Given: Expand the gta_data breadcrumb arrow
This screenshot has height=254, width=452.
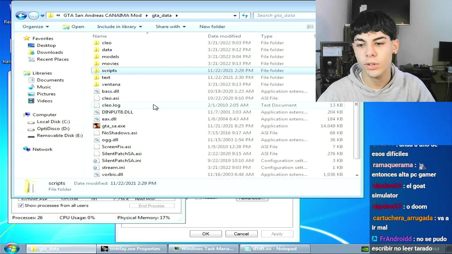Looking at the screenshot, I should [x=177, y=16].
